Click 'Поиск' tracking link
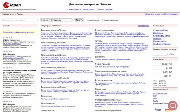 point(172,54)
